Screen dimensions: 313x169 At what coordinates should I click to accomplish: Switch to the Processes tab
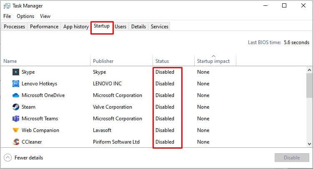[14, 27]
